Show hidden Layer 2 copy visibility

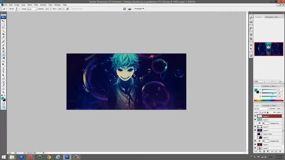click(255, 134)
